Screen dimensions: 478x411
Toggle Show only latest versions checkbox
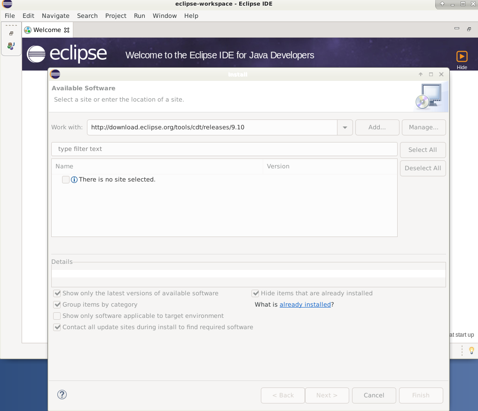57,293
